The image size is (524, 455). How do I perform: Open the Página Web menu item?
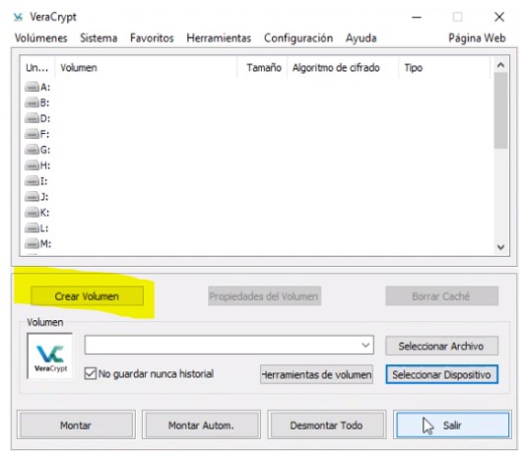click(x=477, y=38)
